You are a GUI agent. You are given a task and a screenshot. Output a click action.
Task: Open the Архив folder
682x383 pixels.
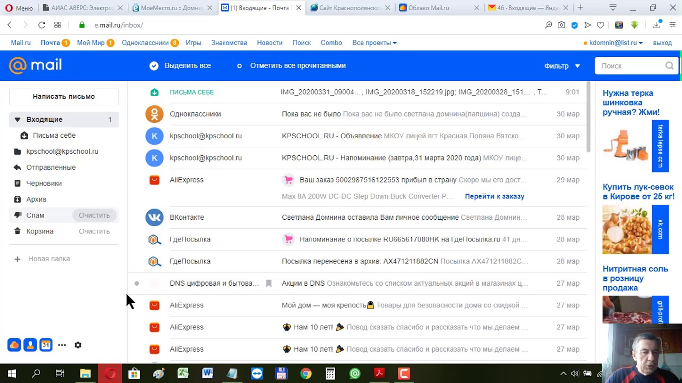[x=36, y=199]
